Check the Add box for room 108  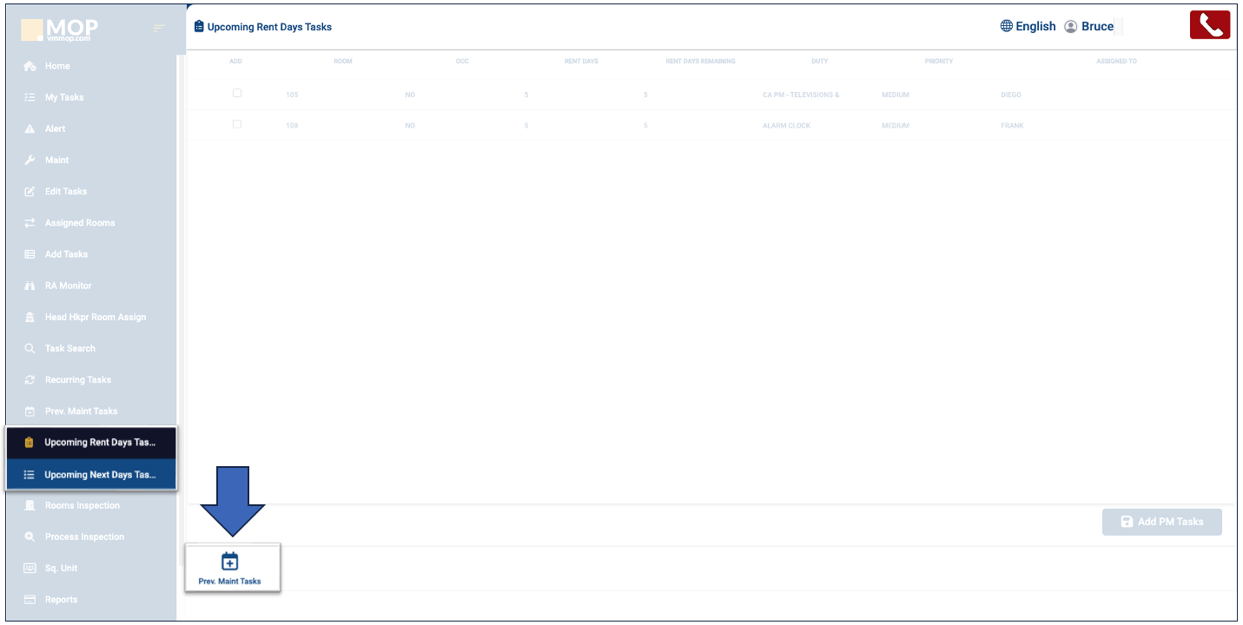click(237, 124)
